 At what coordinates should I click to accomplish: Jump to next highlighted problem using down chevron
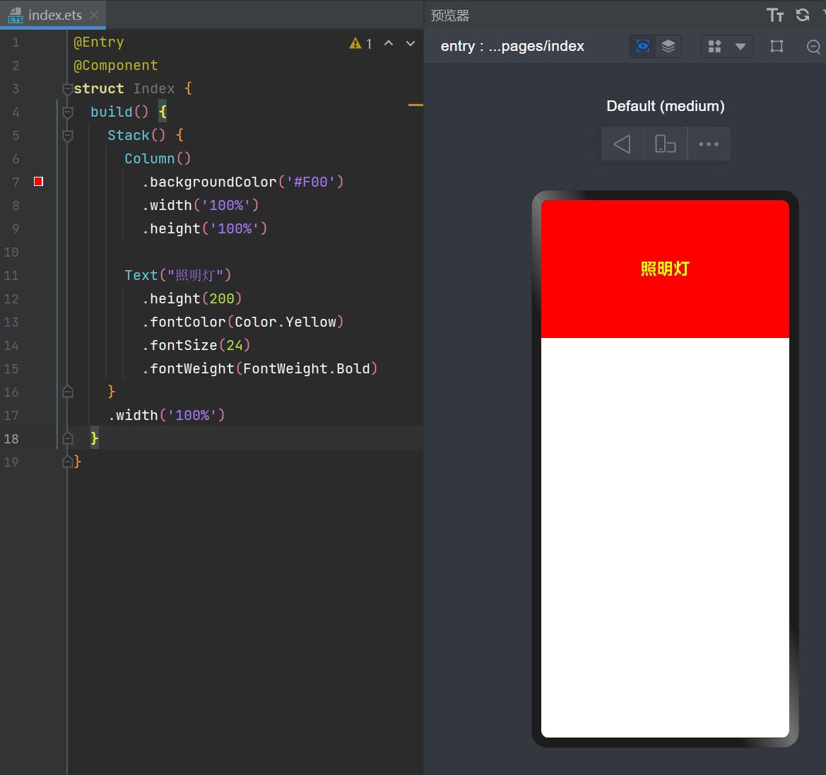[411, 44]
